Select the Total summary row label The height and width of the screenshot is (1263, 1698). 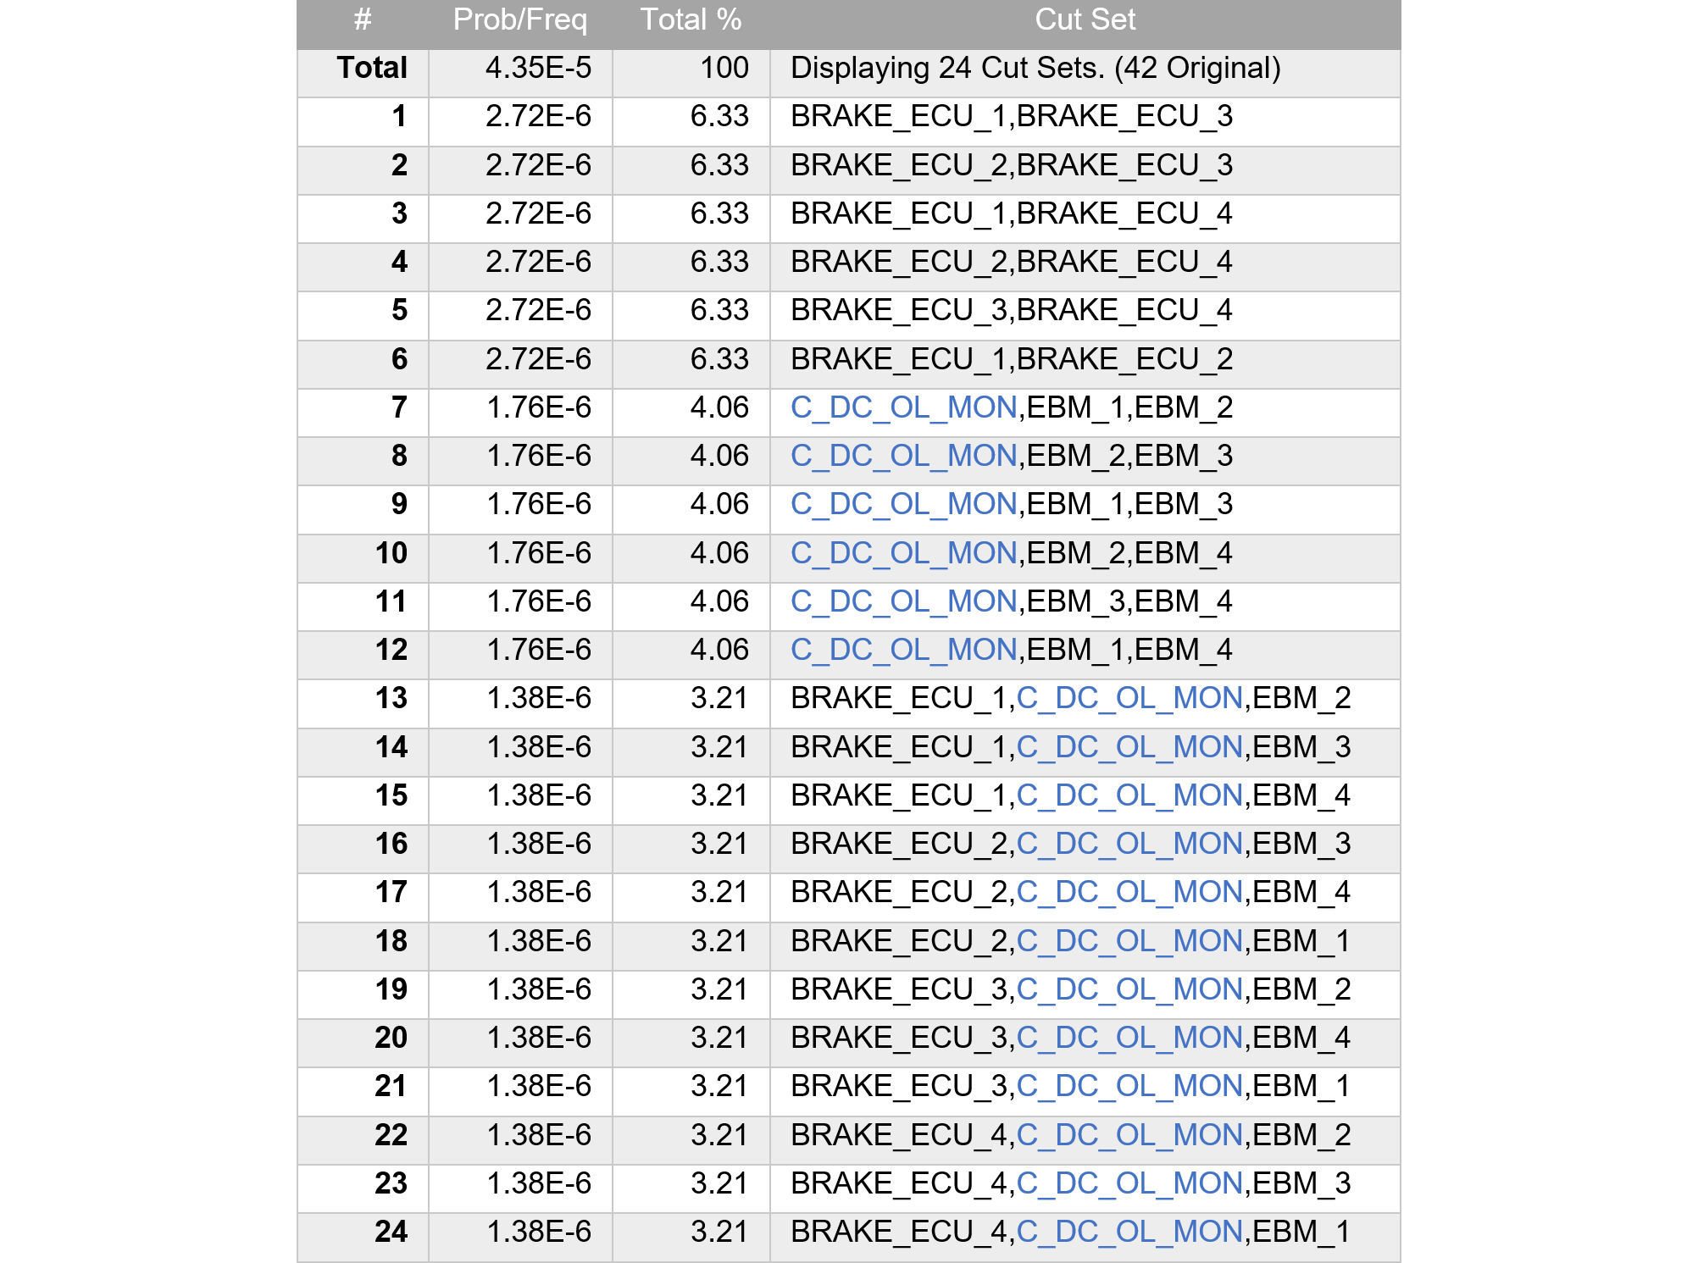coord(372,68)
